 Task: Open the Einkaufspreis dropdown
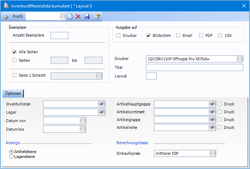tap(213, 153)
